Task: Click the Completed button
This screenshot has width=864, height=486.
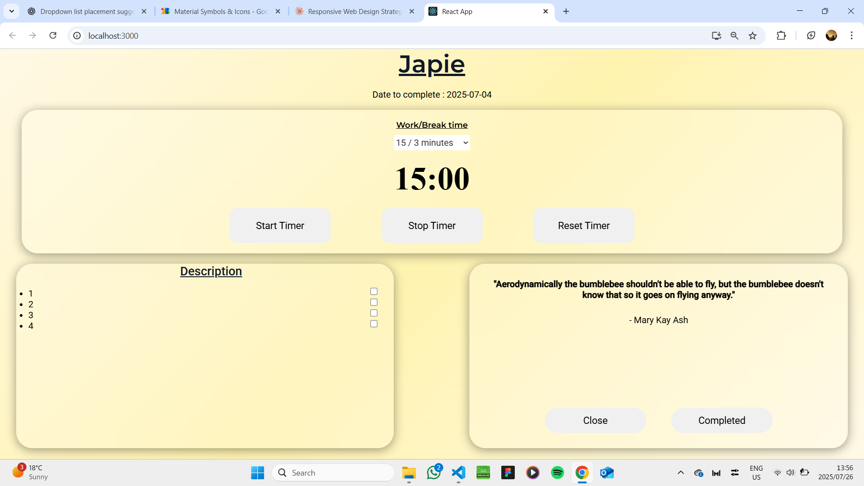Action: coord(721,420)
